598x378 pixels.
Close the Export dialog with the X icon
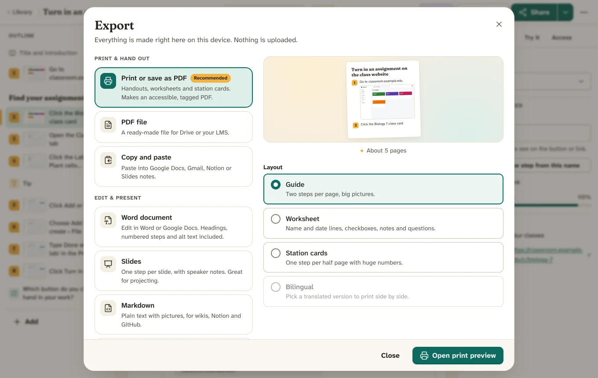point(499,24)
